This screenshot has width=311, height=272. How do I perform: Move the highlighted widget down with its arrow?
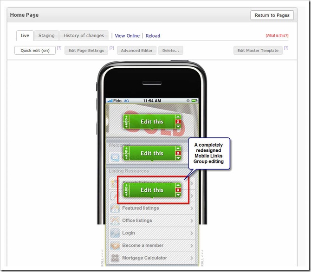coord(178,195)
